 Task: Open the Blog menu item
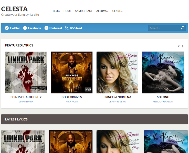pyautogui.click(x=56, y=11)
